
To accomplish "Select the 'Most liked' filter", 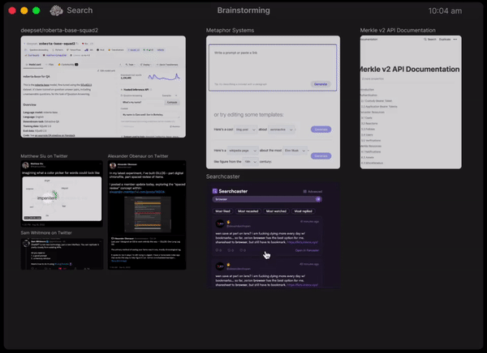I will point(222,211).
